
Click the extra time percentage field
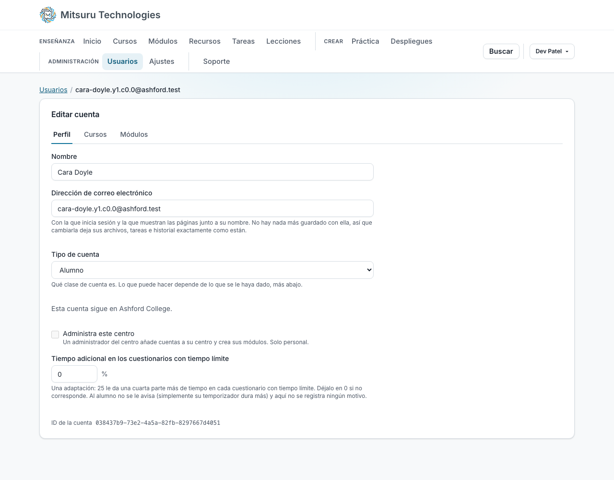click(74, 374)
